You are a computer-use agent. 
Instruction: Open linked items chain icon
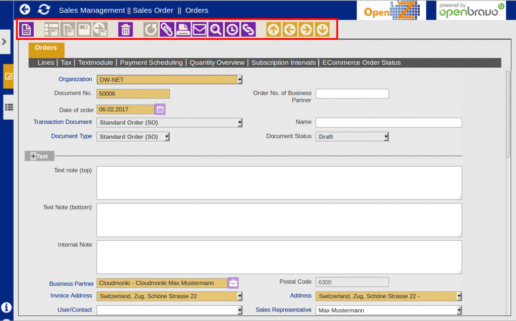[x=248, y=30]
